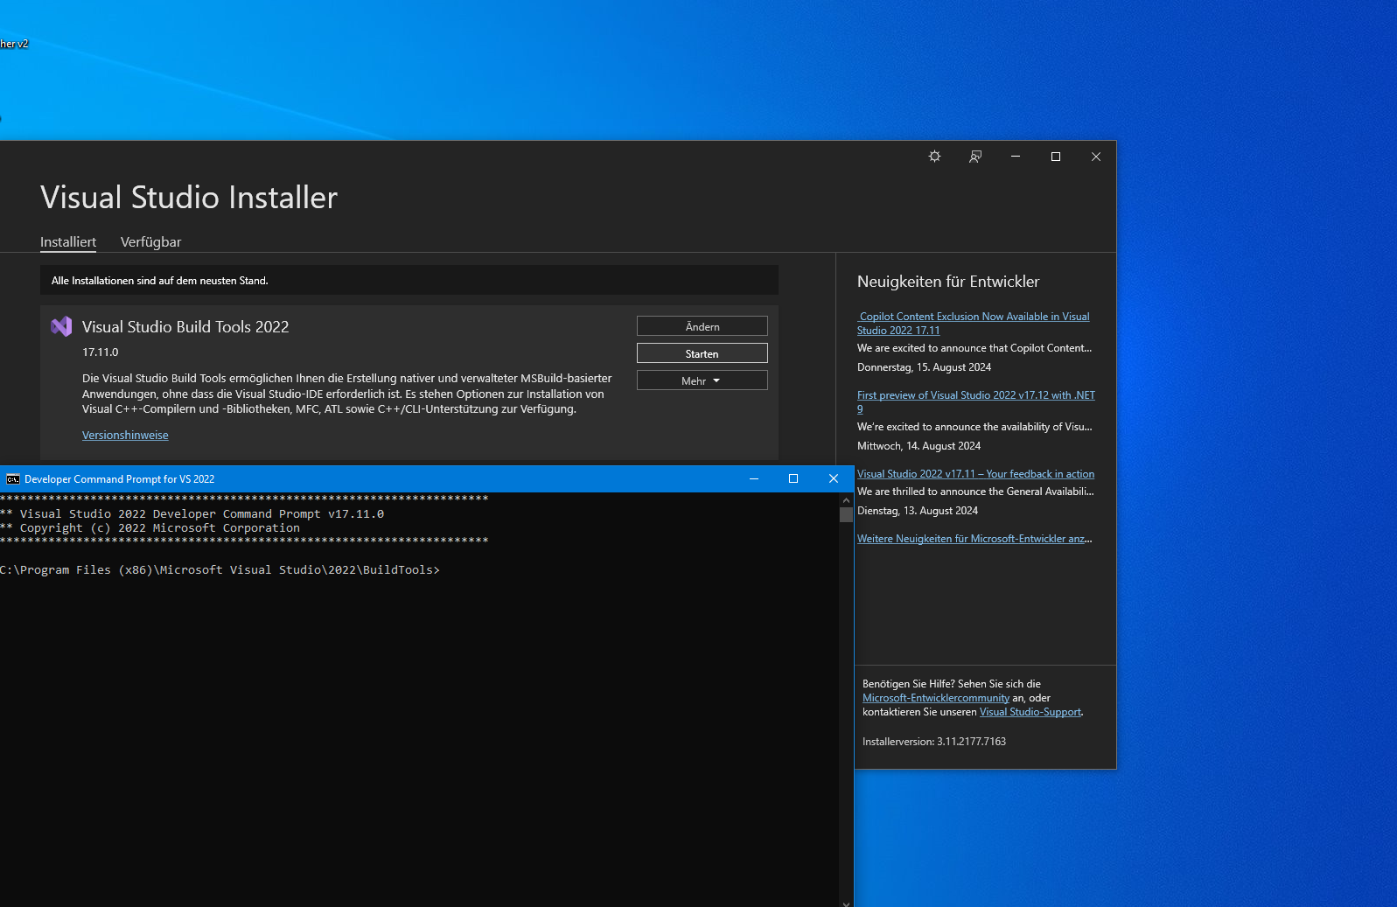Click the Installerversion 3.11.2177.7163 text

pos(934,742)
